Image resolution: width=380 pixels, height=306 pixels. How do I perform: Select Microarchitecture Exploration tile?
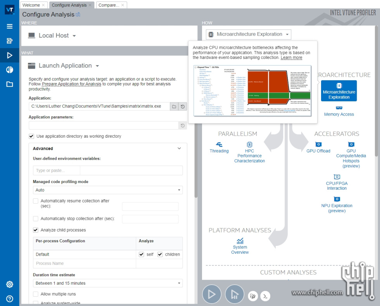point(339,91)
